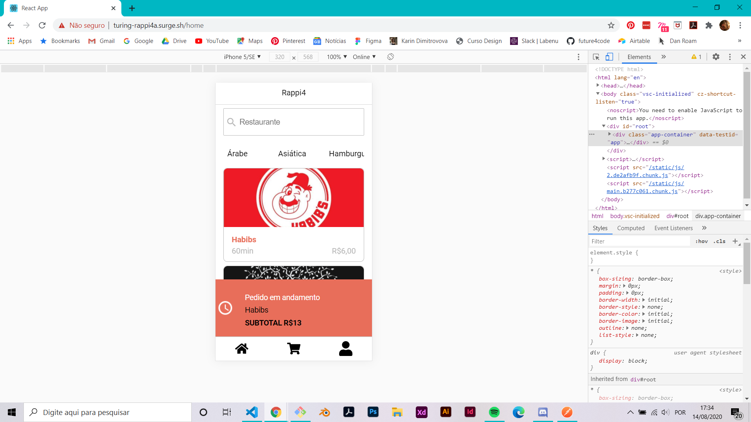Click the rotate device icon
Screen dimensions: 751x422
coord(390,57)
